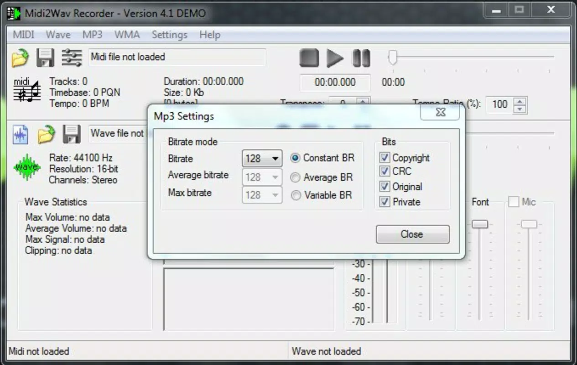Click the 'Timebase: 0 PQN' text
This screenshot has width=577, height=365.
[x=85, y=93]
